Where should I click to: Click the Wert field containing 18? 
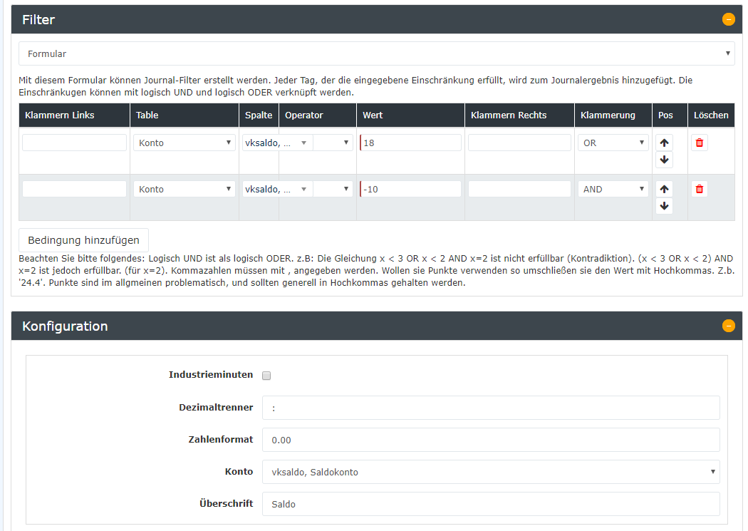410,143
